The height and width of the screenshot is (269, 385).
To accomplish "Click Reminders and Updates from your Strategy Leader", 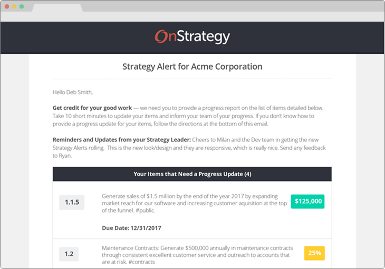I will (121, 140).
